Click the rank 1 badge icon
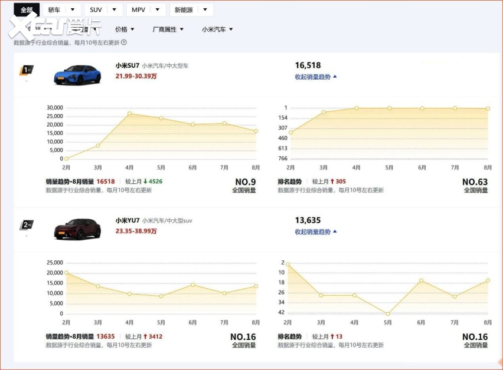The image size is (503, 370). (x=27, y=70)
